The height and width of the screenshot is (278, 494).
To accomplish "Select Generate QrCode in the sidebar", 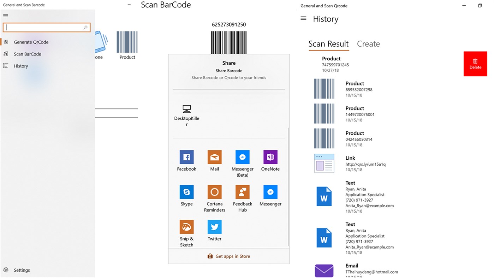I will 30,42.
